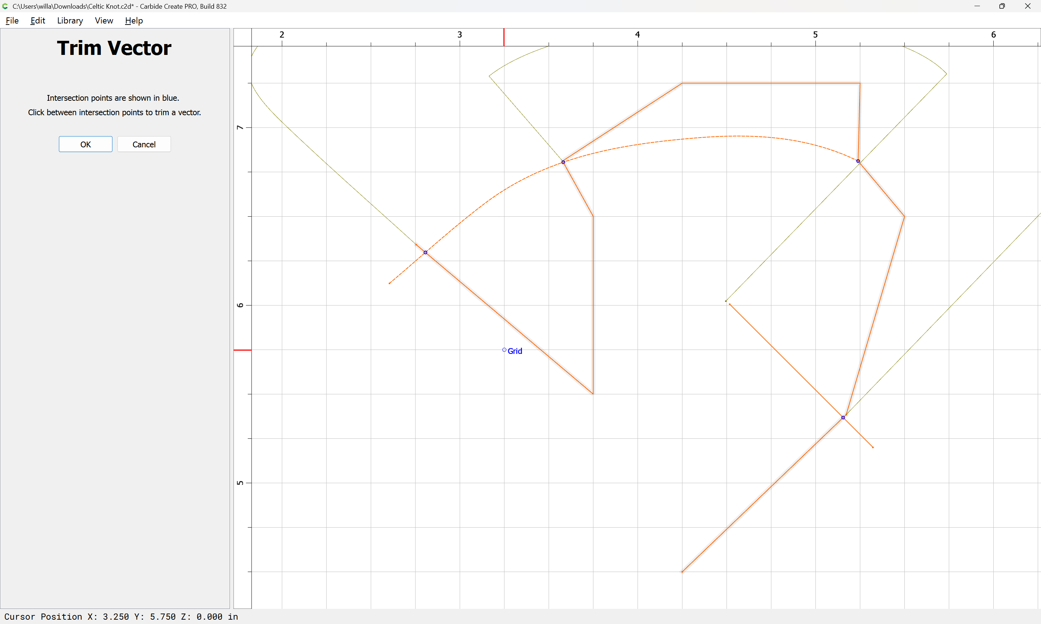Click the Carbide Create title bar icon
Viewport: 1041px width, 624px height.
click(5, 6)
